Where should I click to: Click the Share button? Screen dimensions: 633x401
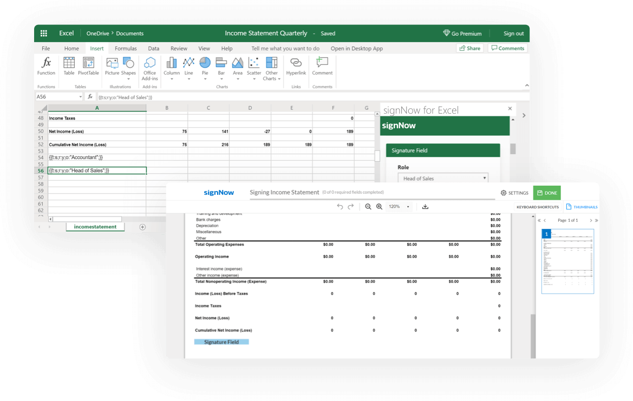coord(470,48)
